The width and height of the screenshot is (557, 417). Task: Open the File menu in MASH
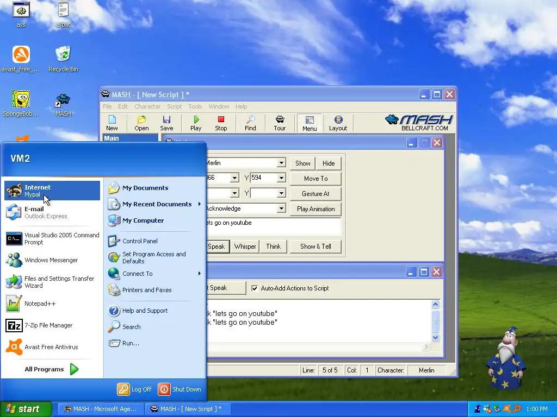(107, 106)
